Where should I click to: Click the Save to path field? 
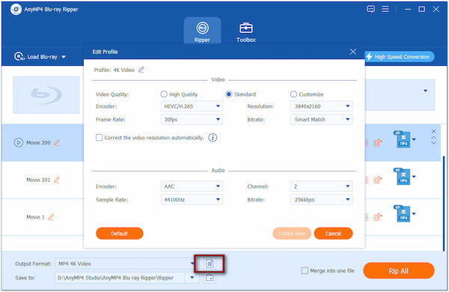[x=120, y=278]
